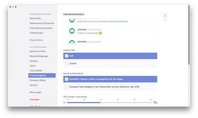Click the username 'joschuba' above 'Flattern im Sonnenlicht'
198x118 pixels.
click(82, 29)
